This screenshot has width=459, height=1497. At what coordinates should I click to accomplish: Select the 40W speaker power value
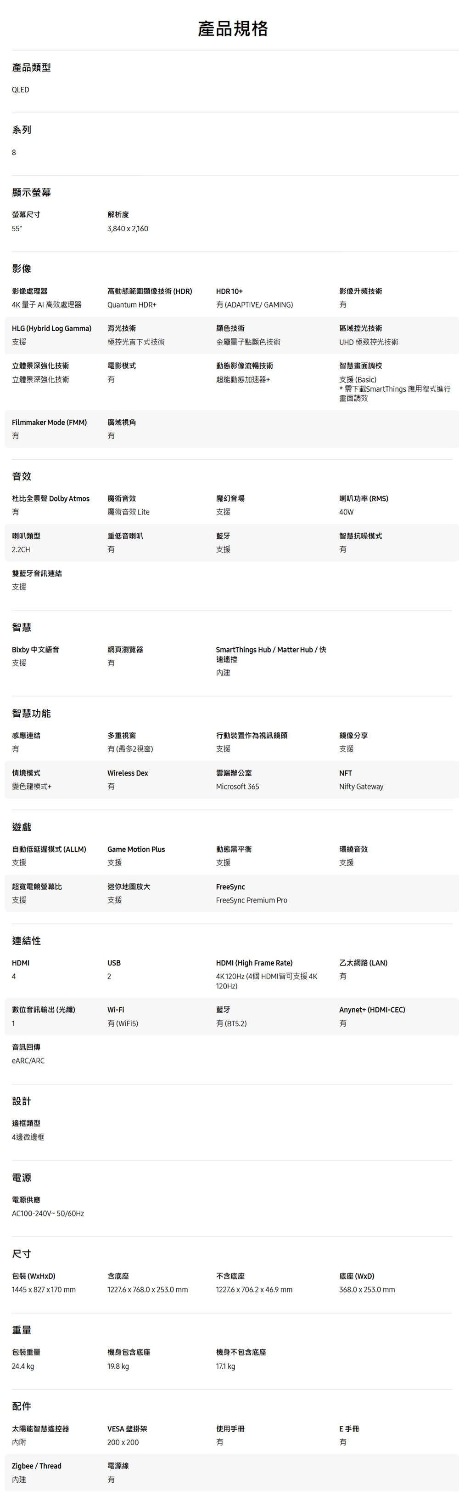(347, 512)
